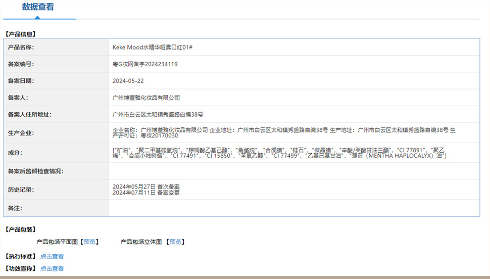Select product name Keke Mood水精华哑雾口红01#
490x279 pixels.
(153, 48)
